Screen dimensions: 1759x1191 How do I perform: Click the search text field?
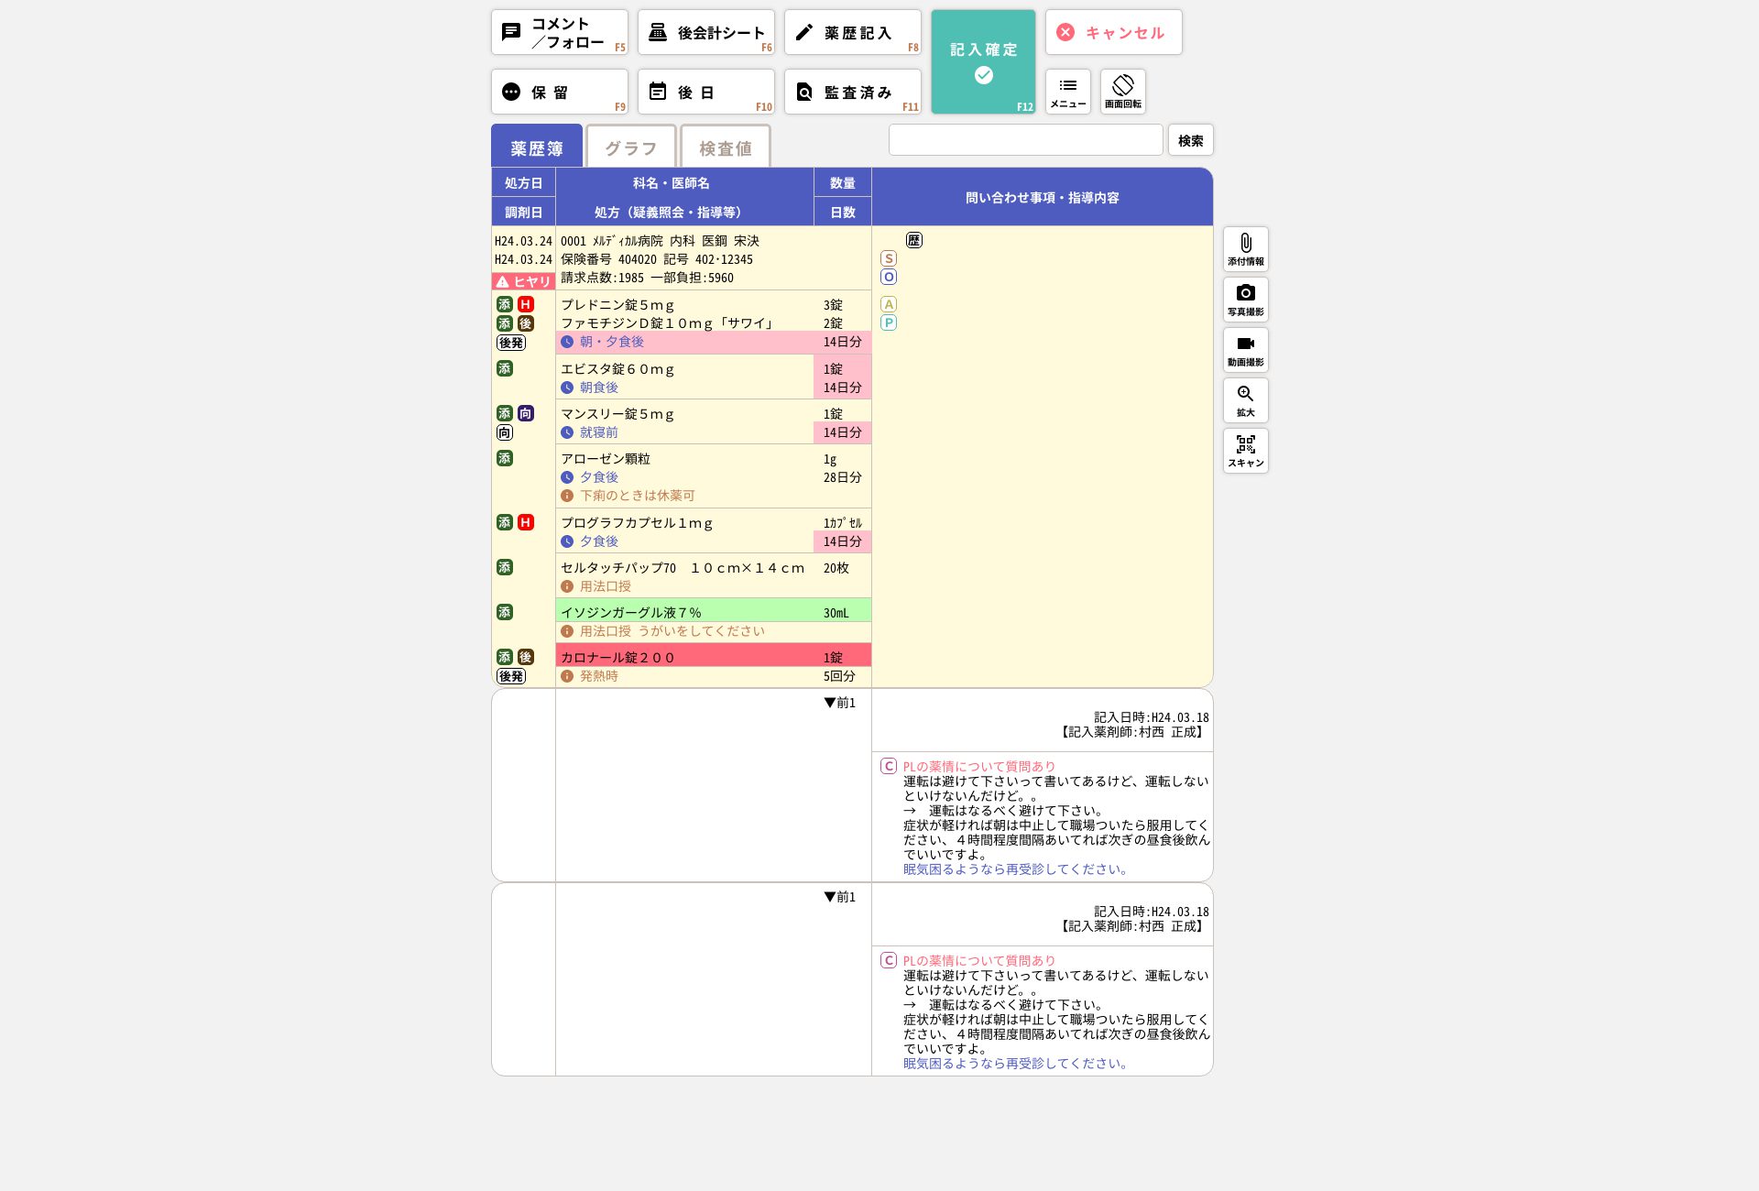click(x=1025, y=140)
